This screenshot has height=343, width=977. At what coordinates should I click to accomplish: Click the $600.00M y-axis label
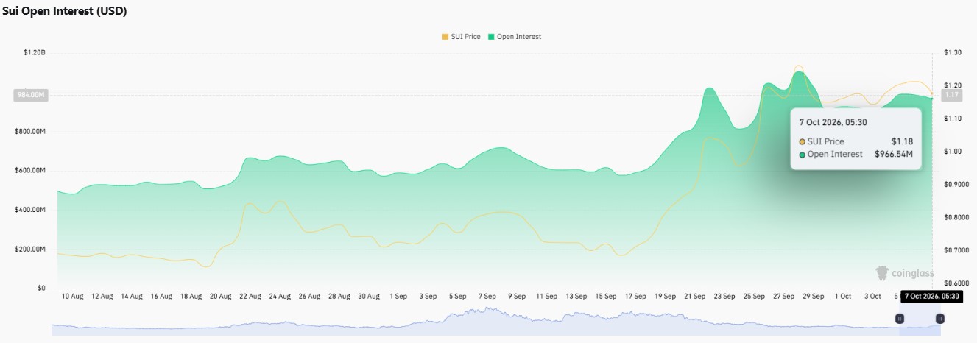click(30, 171)
